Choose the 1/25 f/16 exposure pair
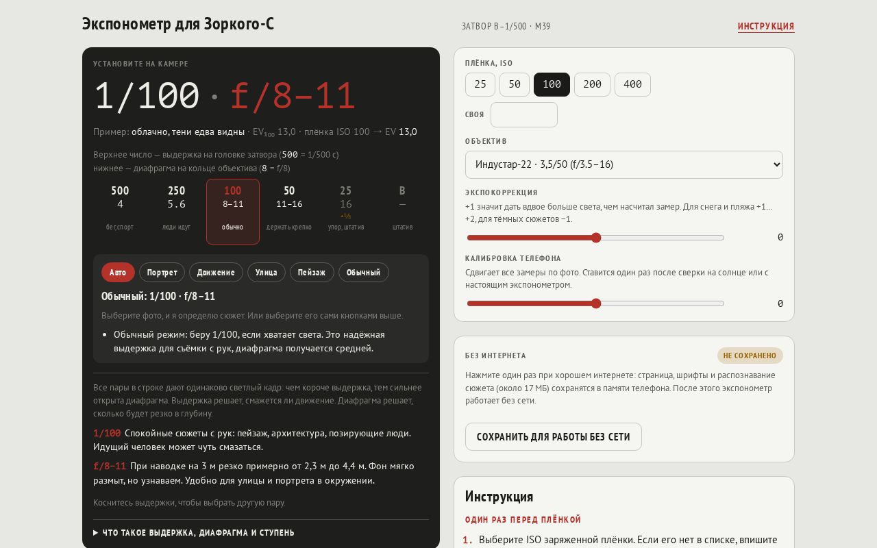 346,212
